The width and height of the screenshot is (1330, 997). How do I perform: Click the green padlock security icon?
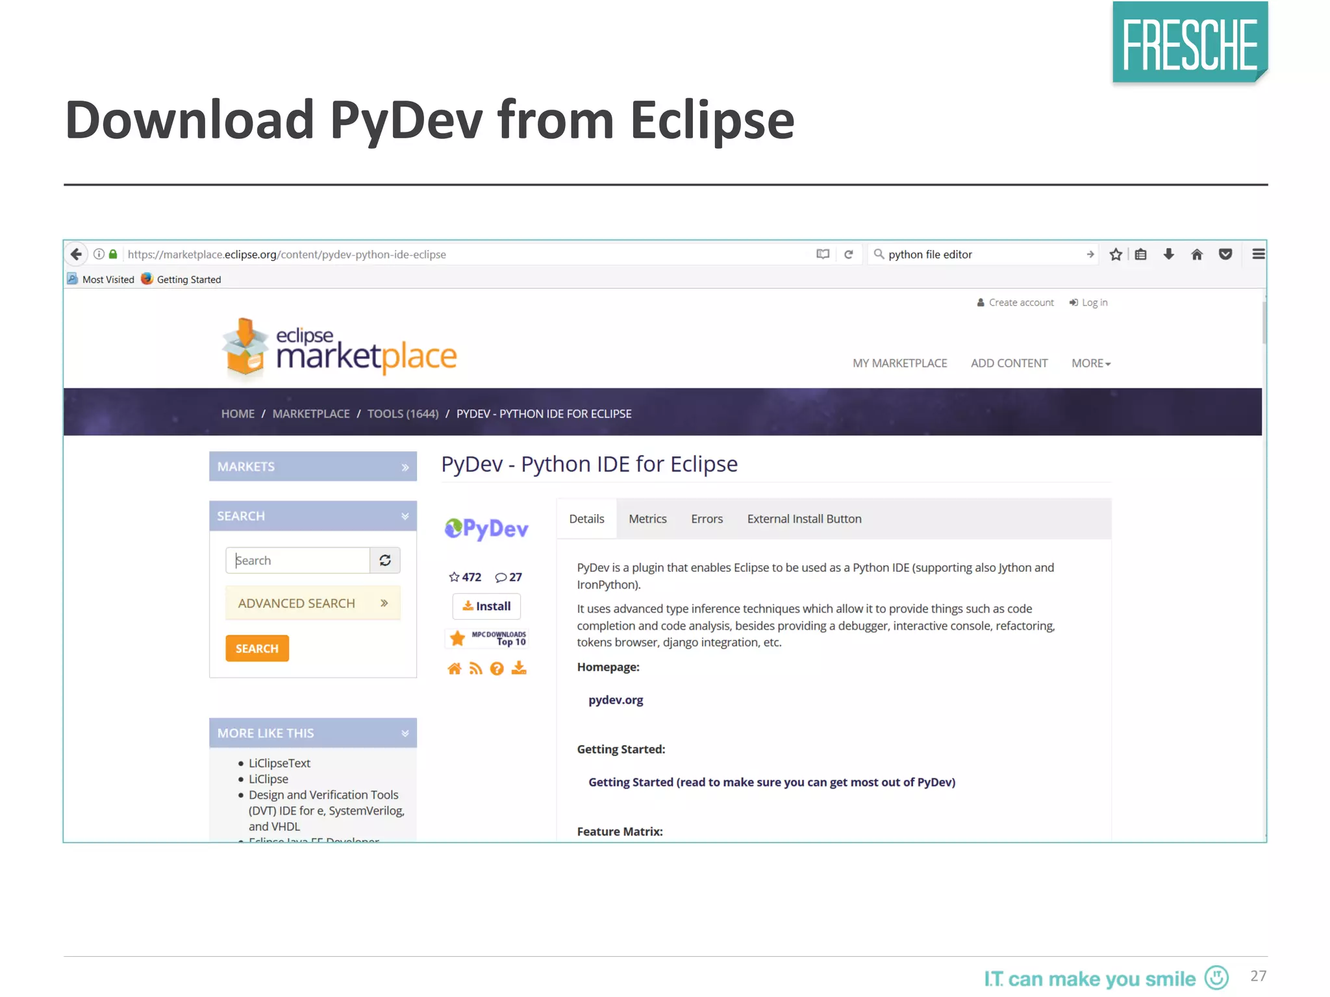(113, 254)
